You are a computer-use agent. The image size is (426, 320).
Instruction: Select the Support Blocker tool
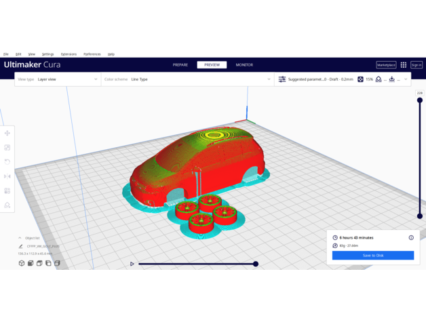[7, 205]
